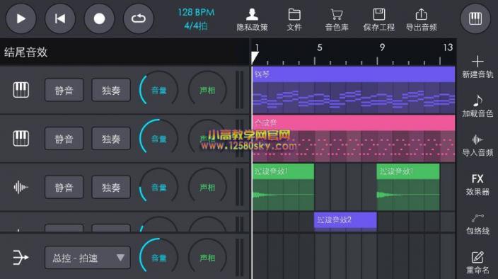Select the piano track instrument icon
Screen dimensions: 498x279
tap(21, 90)
